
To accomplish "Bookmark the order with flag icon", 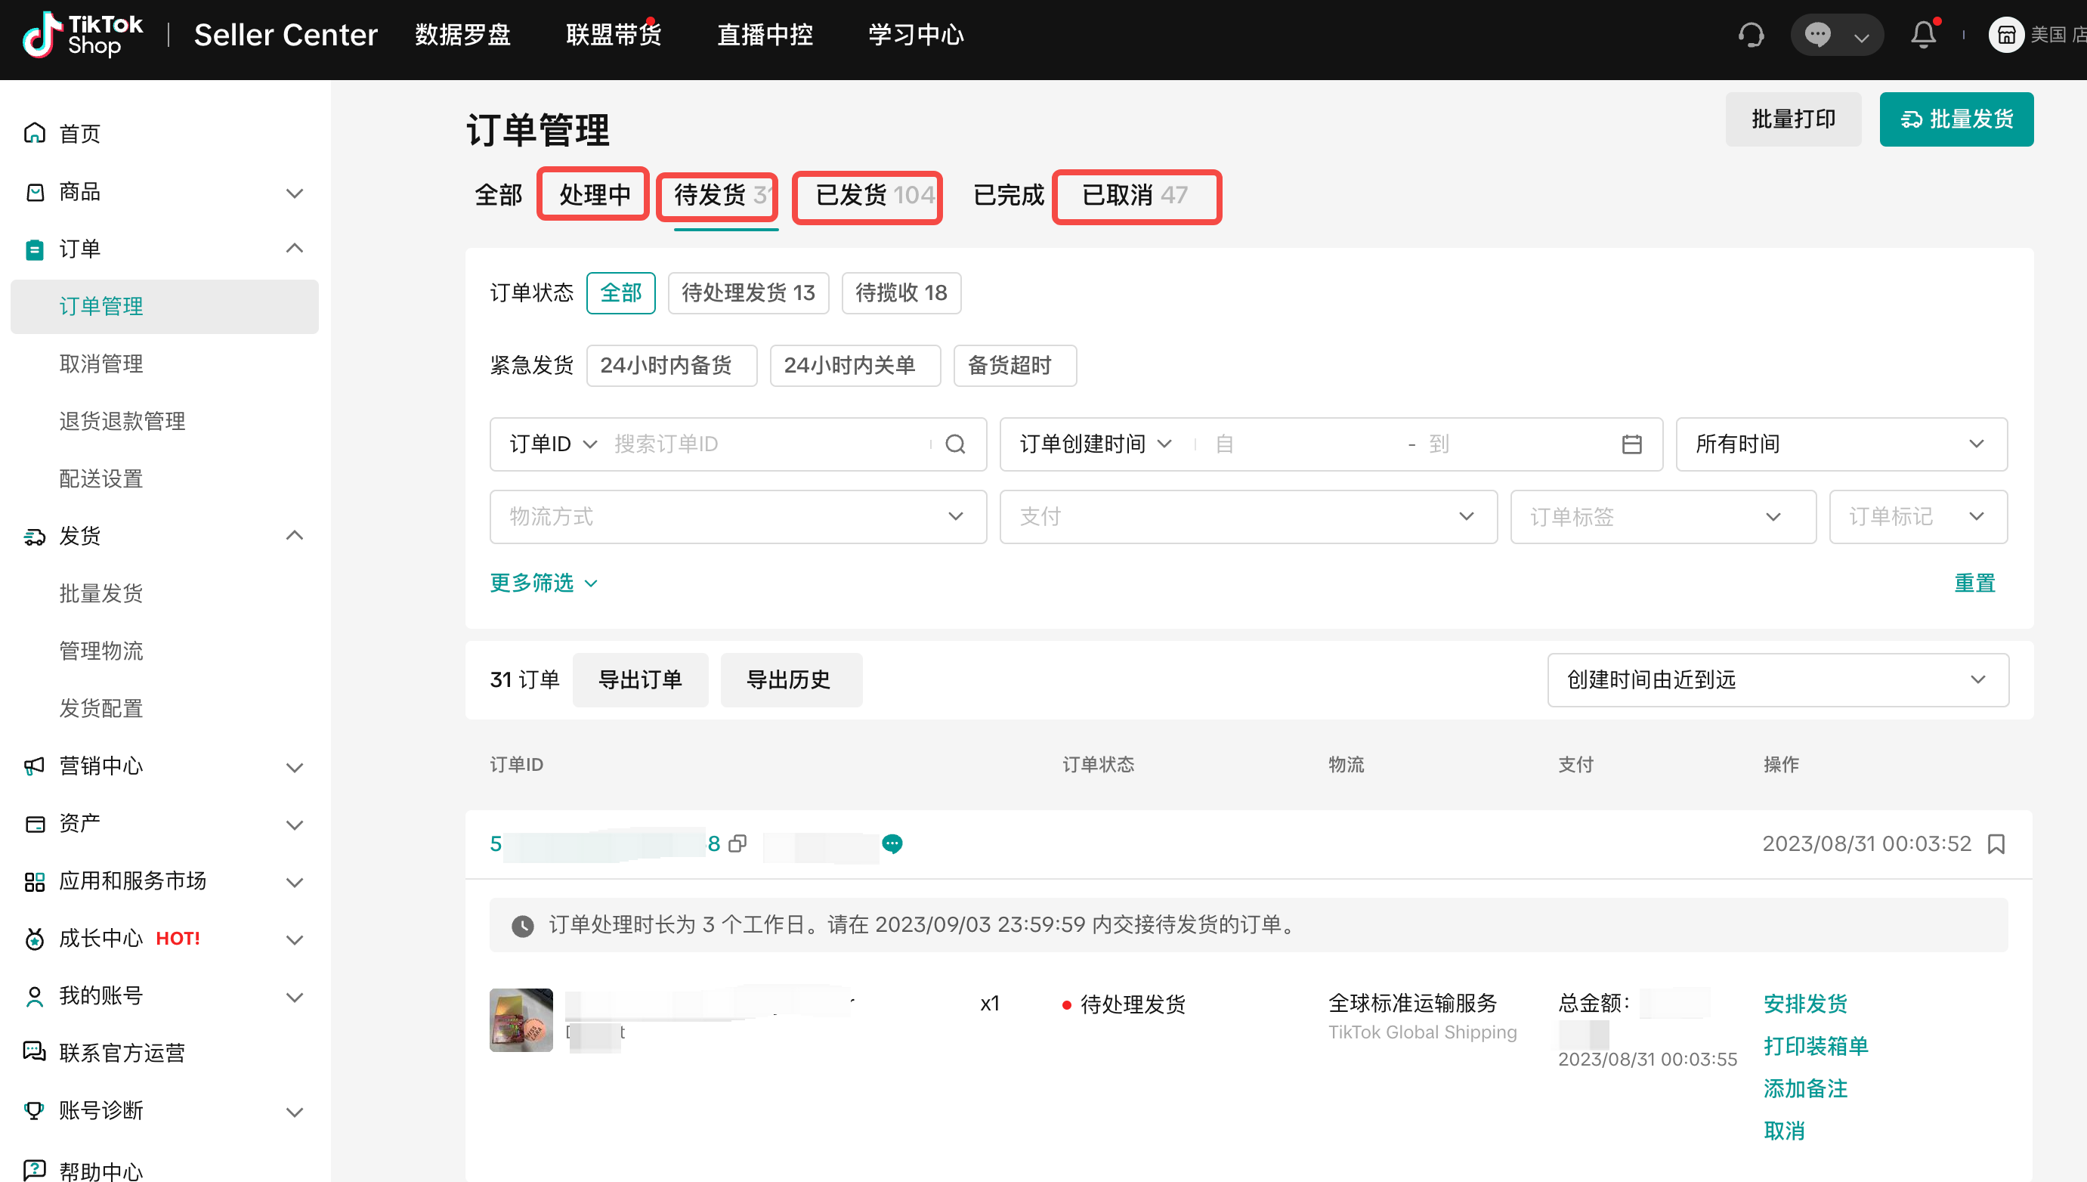I will [1996, 844].
